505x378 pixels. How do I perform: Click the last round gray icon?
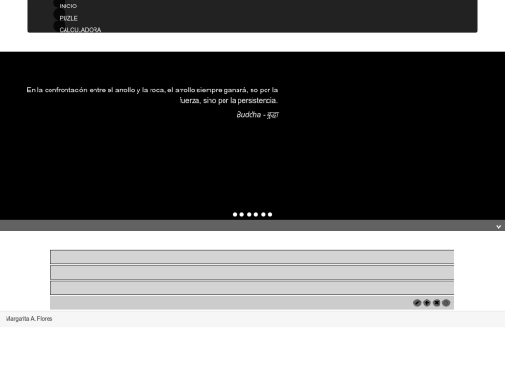[x=446, y=302]
